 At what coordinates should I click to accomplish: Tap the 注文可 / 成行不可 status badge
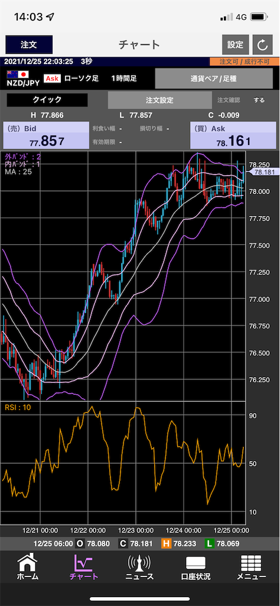(245, 62)
